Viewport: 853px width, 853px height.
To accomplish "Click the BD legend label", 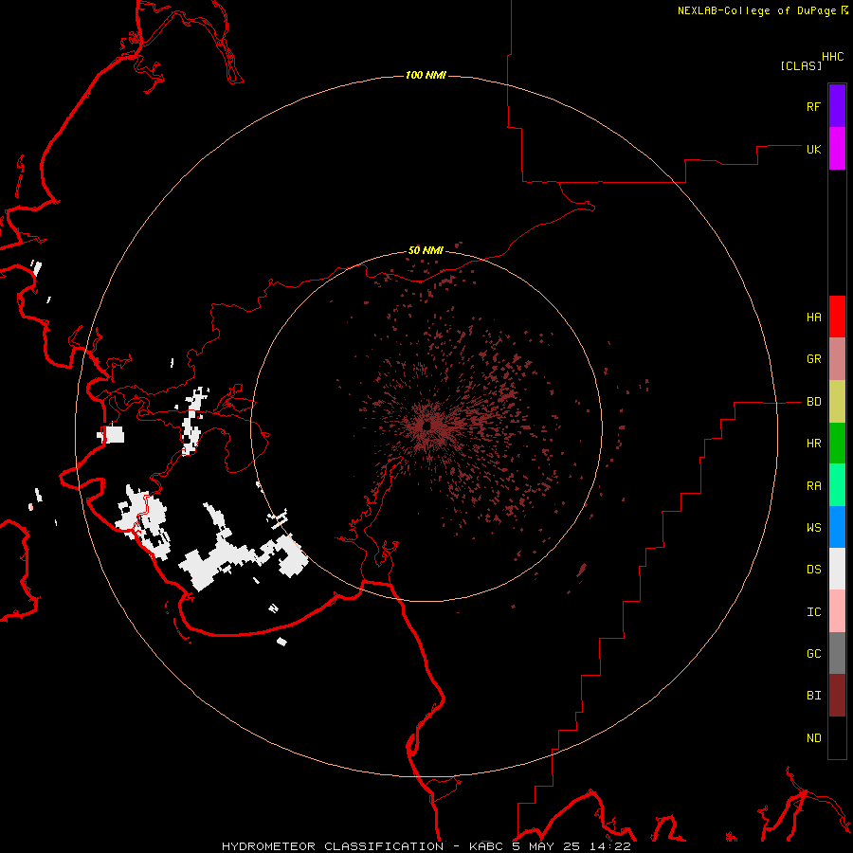I will (x=813, y=402).
